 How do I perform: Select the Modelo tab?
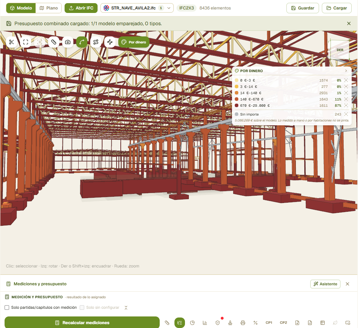[21, 8]
